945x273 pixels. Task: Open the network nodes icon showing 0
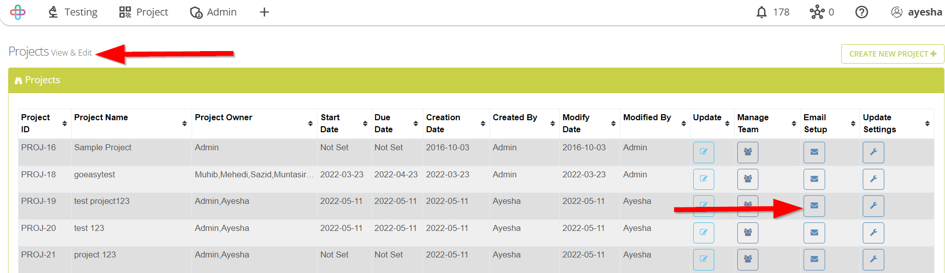pos(822,12)
